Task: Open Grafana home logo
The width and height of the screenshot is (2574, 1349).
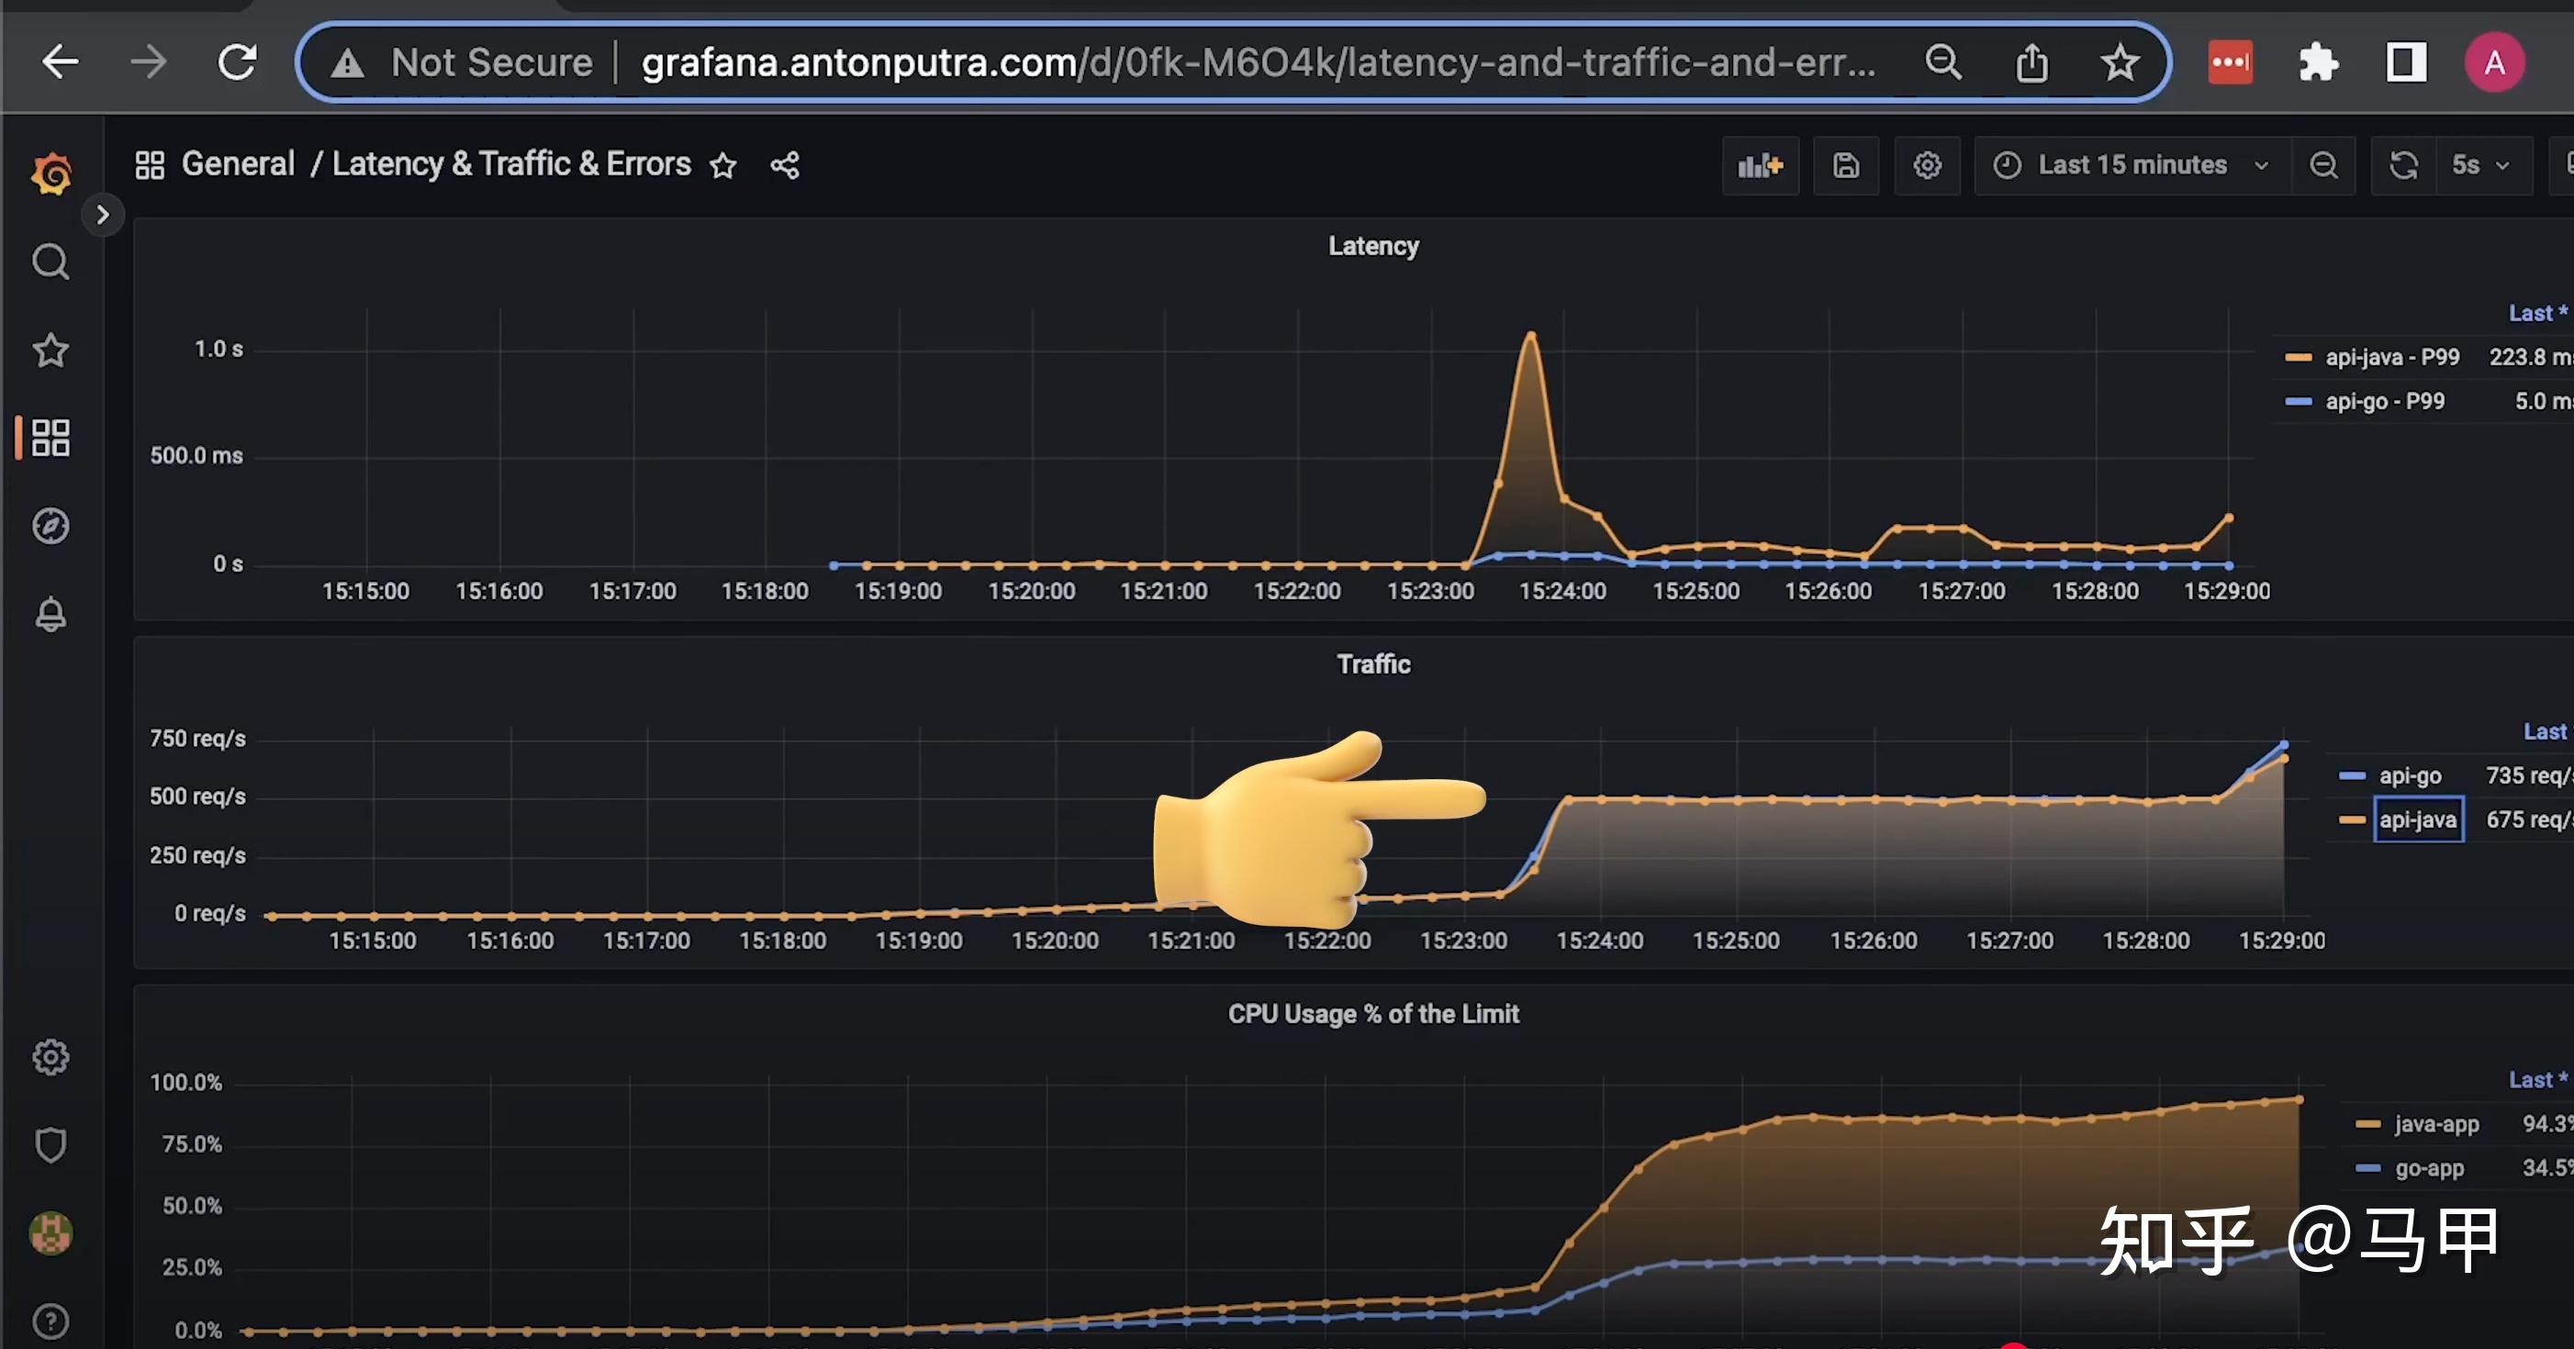Action: [x=51, y=173]
